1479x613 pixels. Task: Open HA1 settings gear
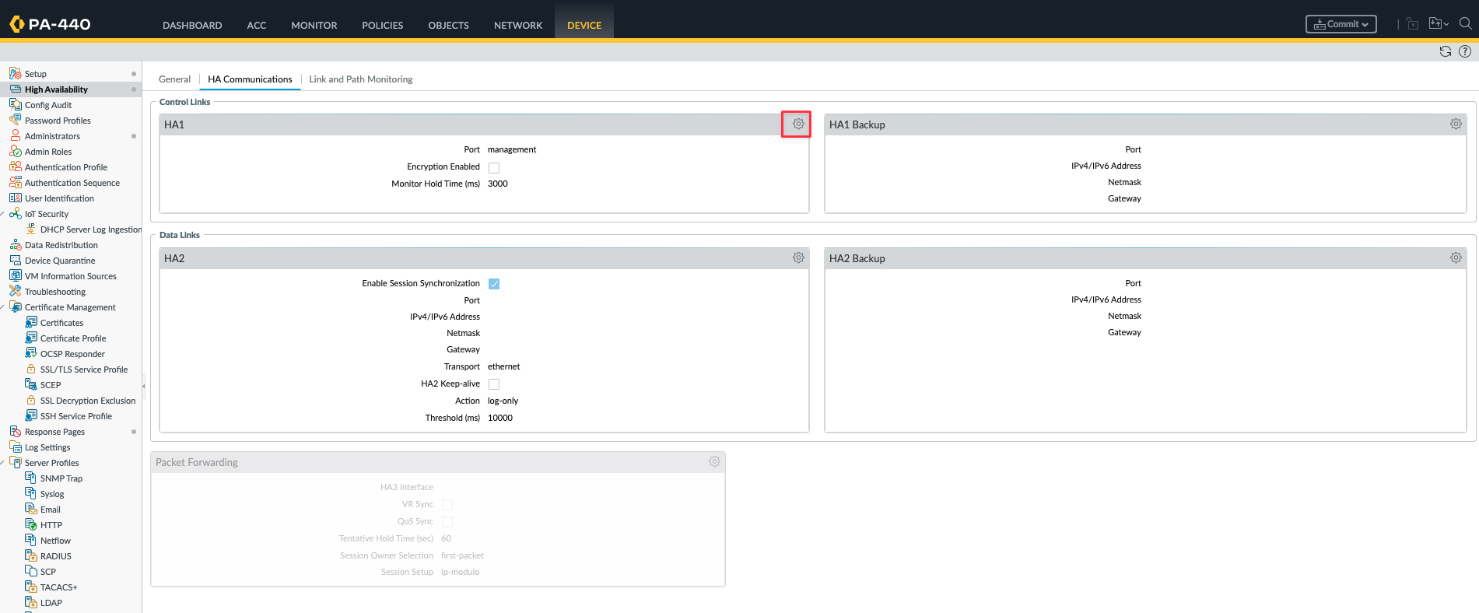[x=798, y=124]
